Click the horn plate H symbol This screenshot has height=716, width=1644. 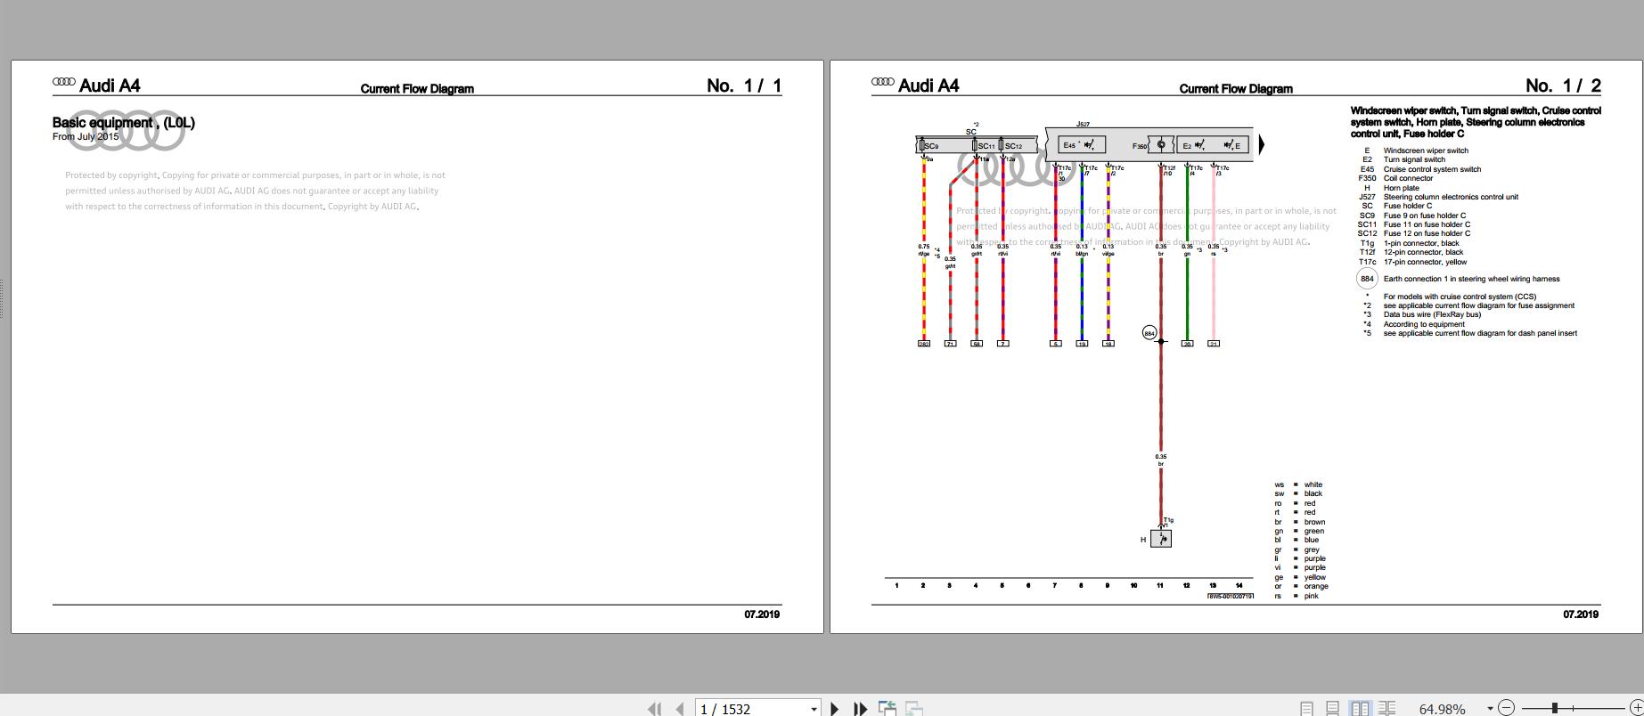click(x=1161, y=539)
